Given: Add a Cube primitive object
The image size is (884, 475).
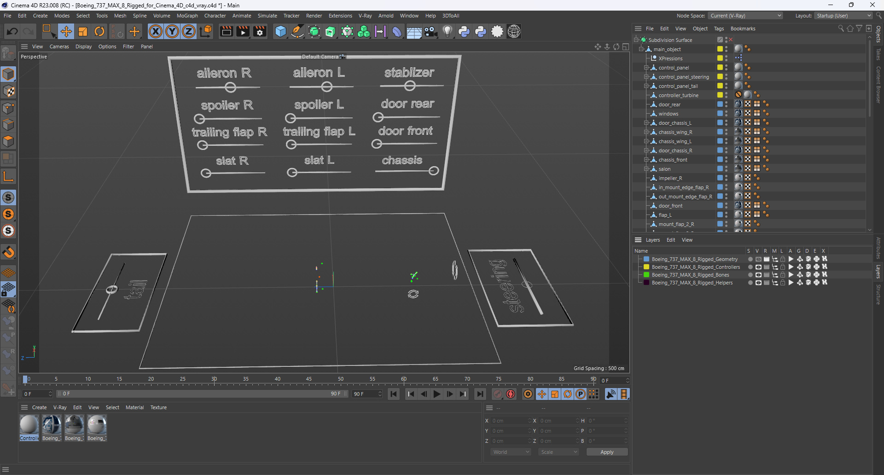Looking at the screenshot, I should tap(280, 31).
